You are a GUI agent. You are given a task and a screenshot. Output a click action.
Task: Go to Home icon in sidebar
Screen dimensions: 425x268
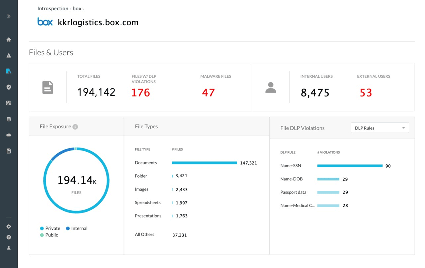click(x=9, y=39)
